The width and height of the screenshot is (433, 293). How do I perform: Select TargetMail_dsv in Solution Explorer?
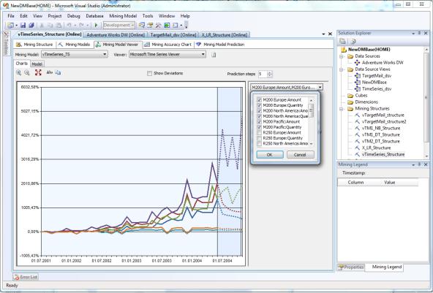pos(377,75)
